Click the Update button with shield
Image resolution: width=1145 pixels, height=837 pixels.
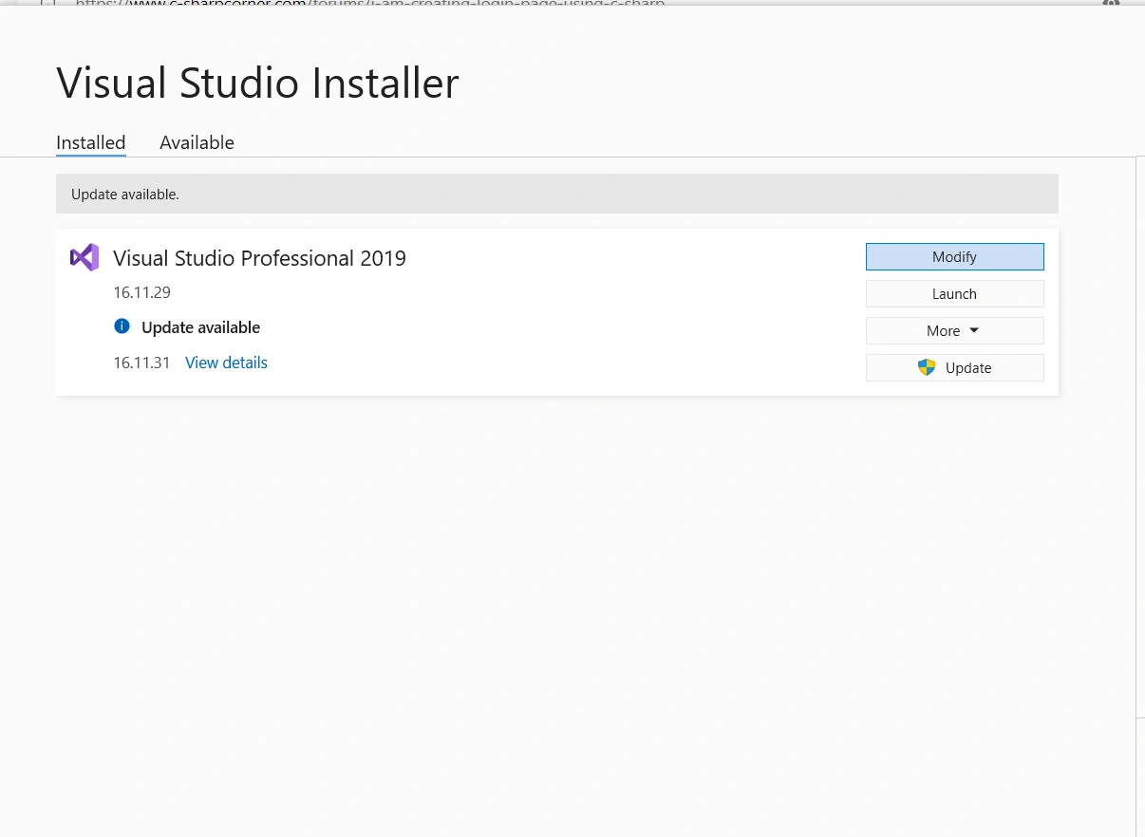point(954,367)
